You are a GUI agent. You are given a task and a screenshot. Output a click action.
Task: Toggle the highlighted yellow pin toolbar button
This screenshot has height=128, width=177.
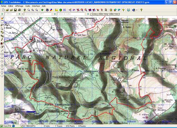point(123,10)
